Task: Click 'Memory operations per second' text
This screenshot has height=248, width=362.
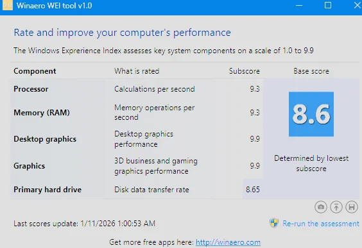Action: [x=155, y=113]
